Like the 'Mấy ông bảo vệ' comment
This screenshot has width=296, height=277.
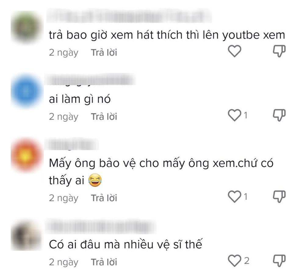coord(234,197)
